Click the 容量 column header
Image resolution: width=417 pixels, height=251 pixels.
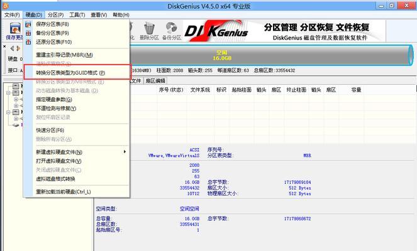pos(356,90)
